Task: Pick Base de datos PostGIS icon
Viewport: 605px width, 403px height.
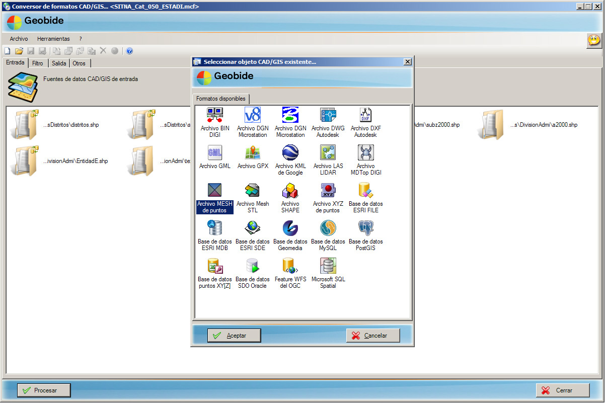Action: pyautogui.click(x=365, y=228)
